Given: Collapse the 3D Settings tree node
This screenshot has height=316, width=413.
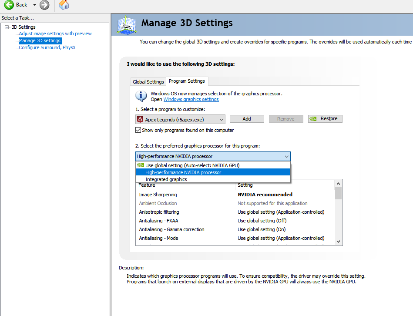Looking at the screenshot, I should (7, 27).
